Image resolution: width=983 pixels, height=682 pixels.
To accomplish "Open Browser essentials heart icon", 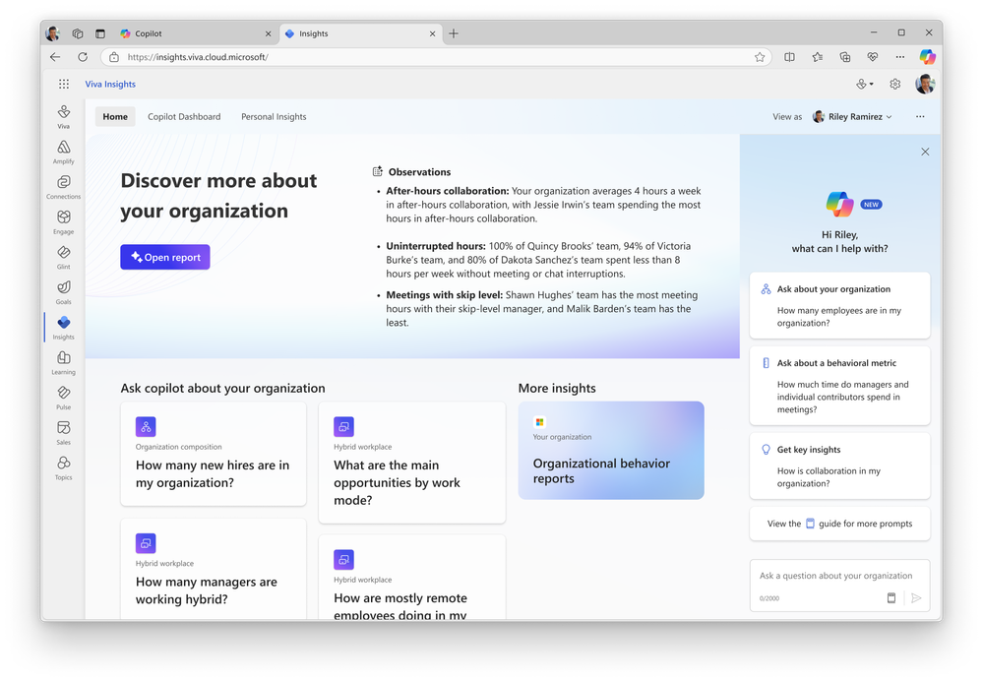I will [873, 57].
